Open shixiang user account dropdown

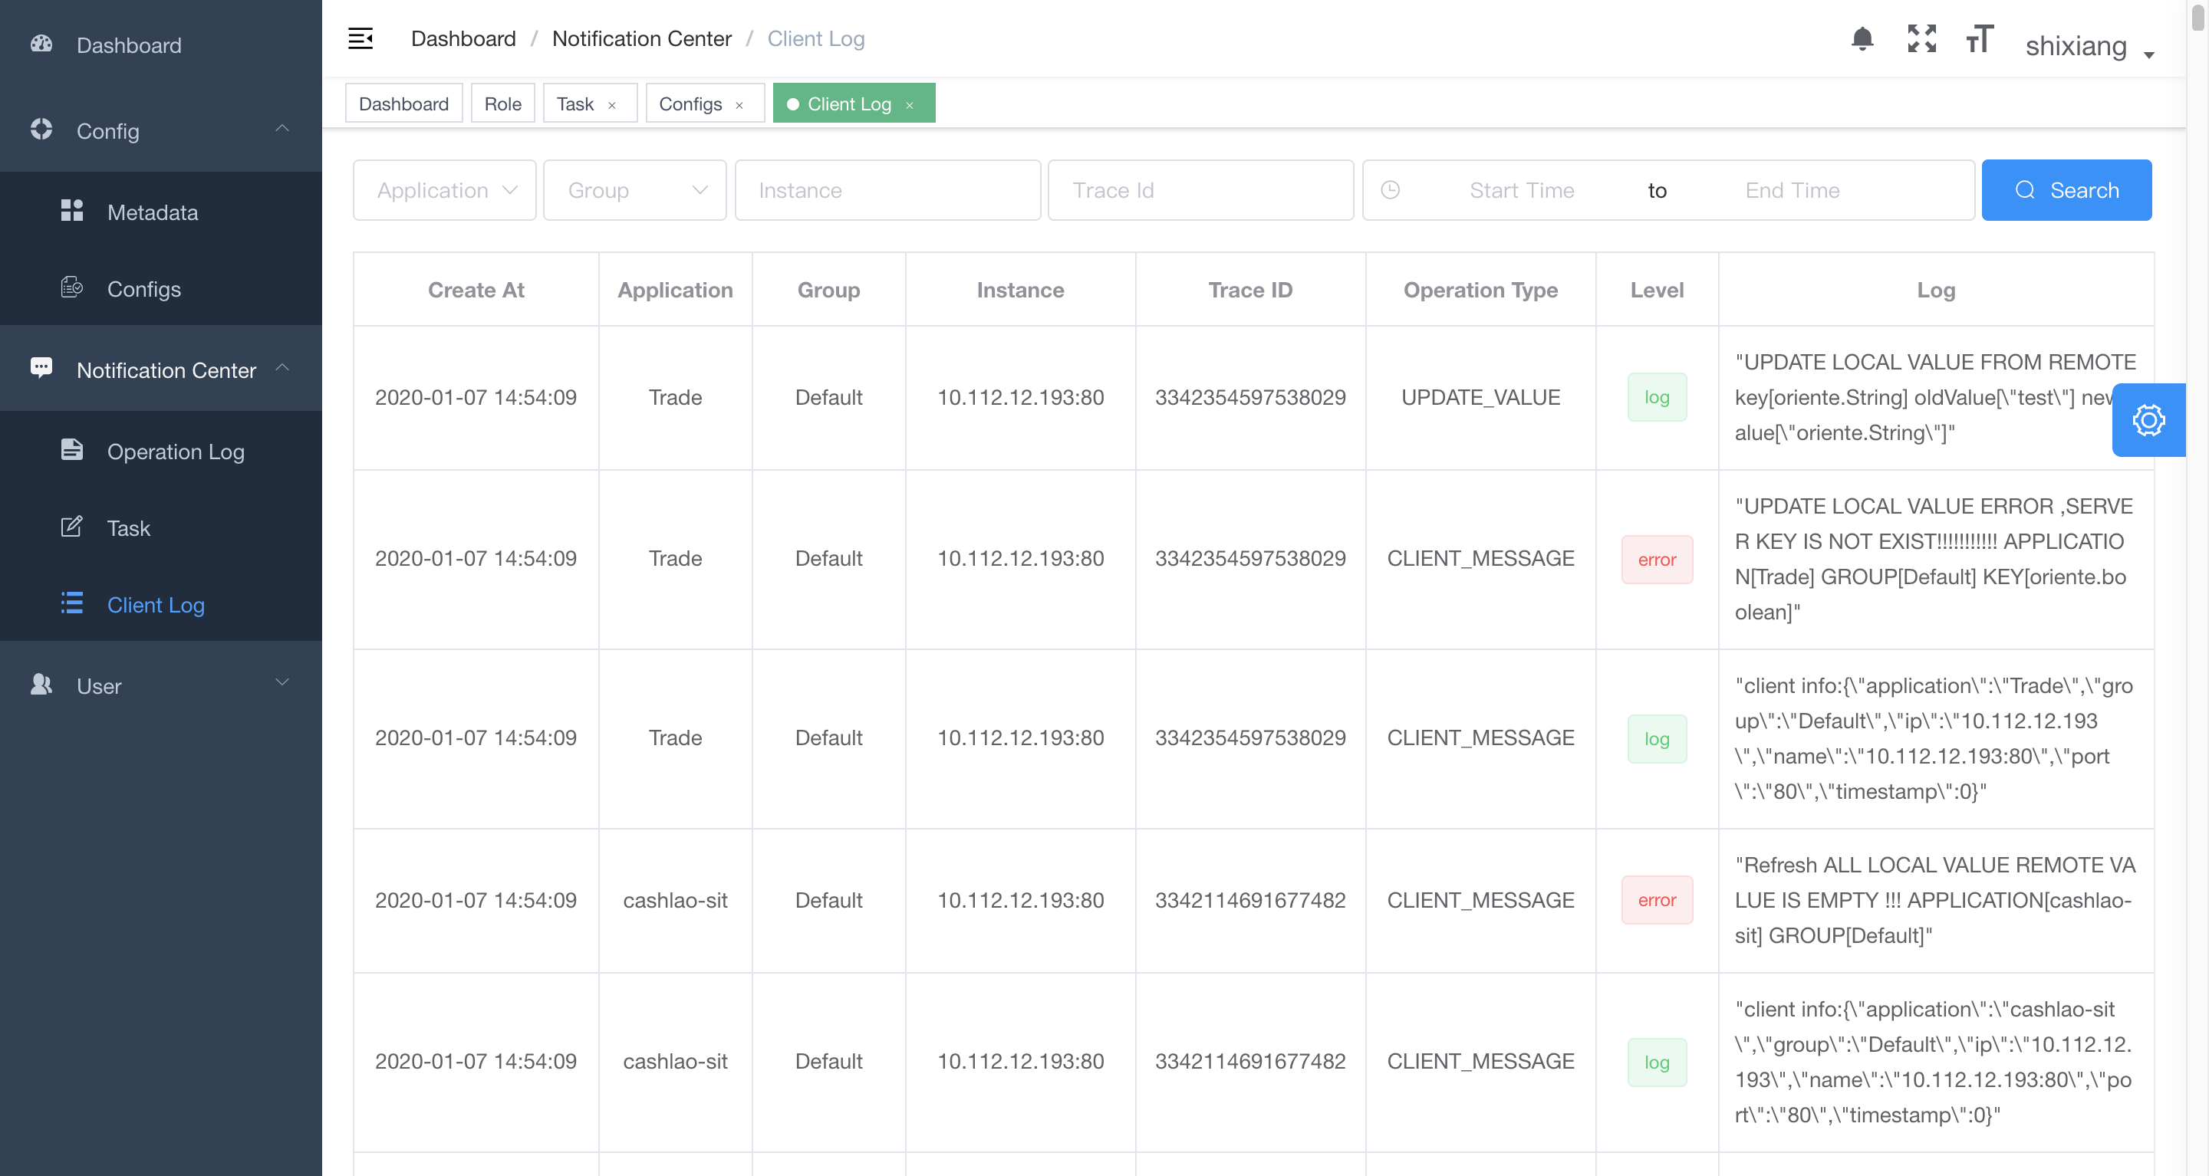pyautogui.click(x=2089, y=46)
